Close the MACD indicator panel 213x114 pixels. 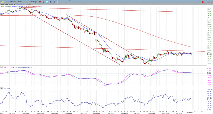[x=2, y=67]
